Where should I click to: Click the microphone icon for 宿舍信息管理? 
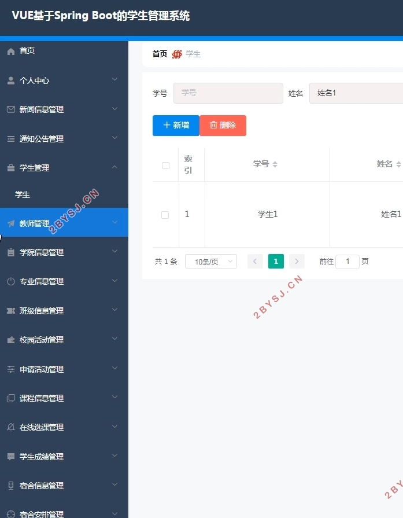click(x=11, y=486)
